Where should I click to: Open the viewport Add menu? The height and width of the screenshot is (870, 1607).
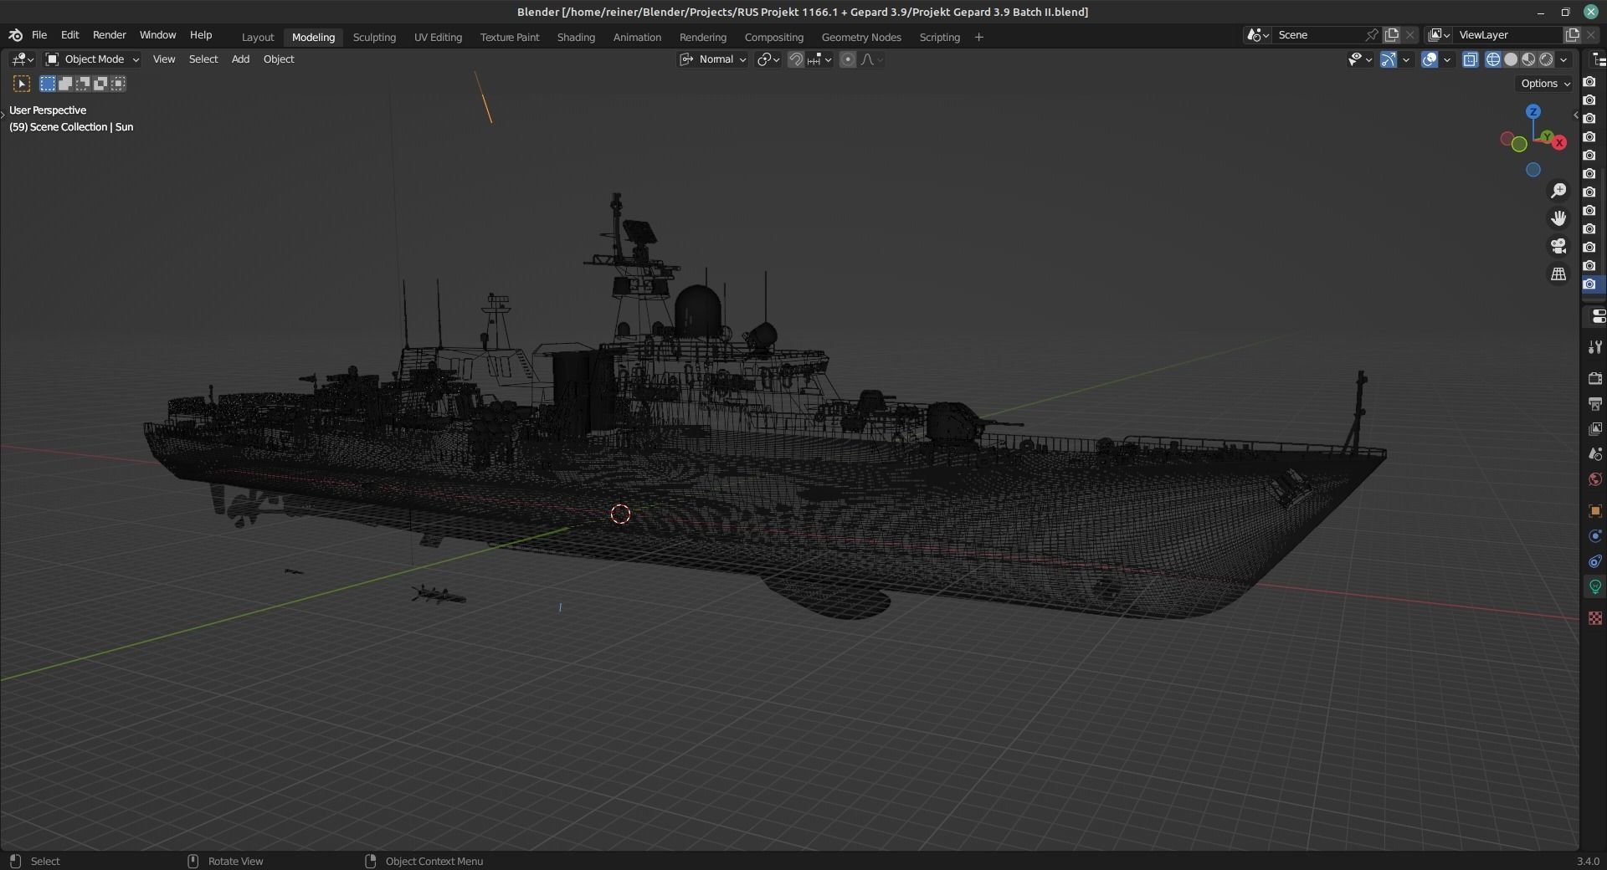click(x=240, y=59)
